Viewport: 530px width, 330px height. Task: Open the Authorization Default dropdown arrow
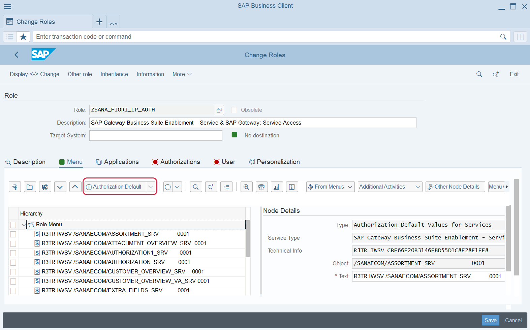[x=151, y=187]
